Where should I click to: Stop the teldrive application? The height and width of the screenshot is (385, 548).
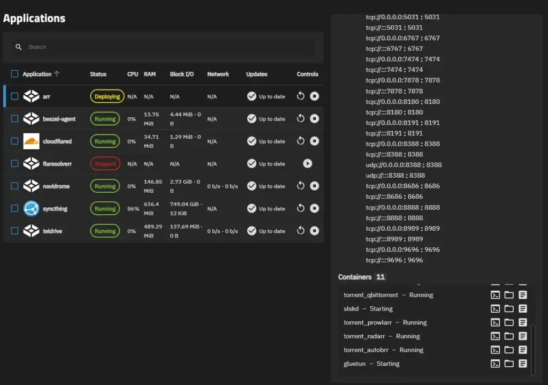point(314,231)
